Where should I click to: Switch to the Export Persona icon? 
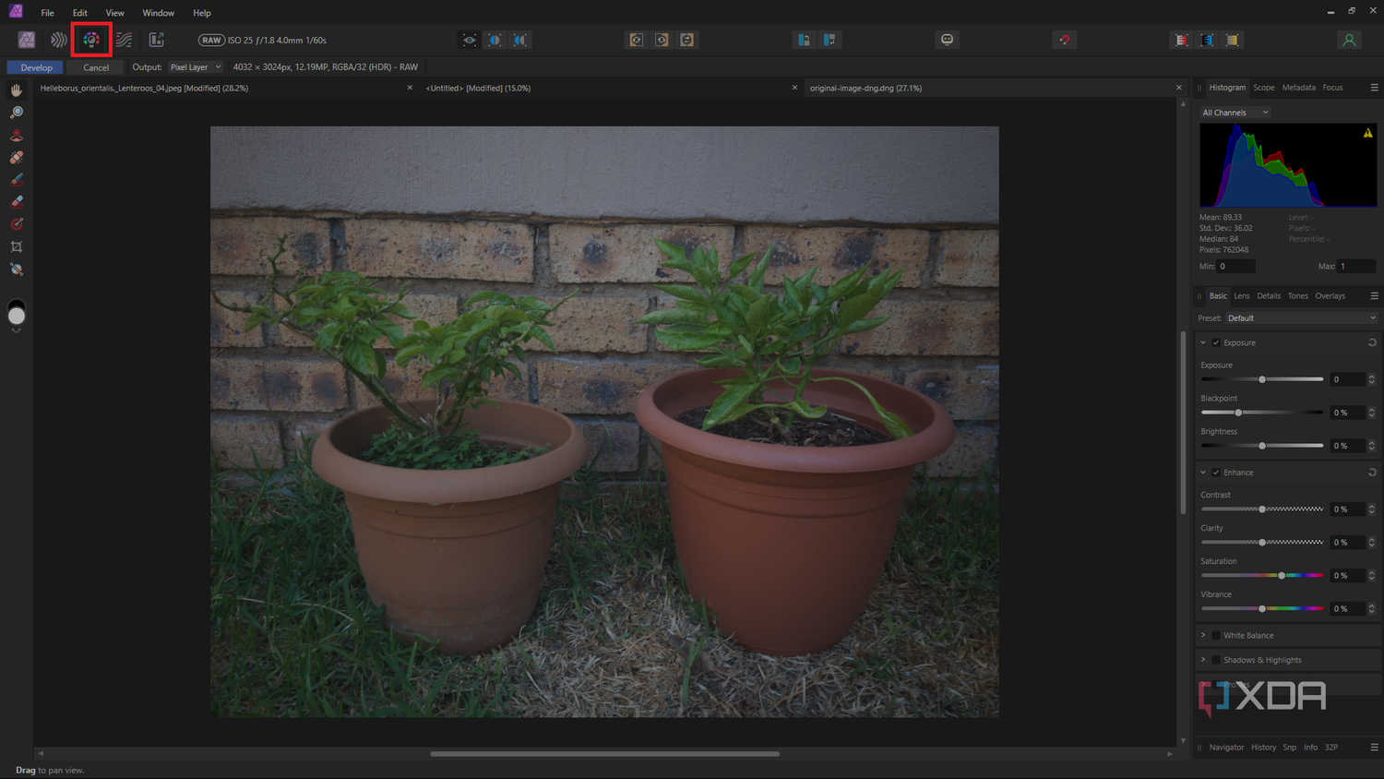(x=156, y=40)
